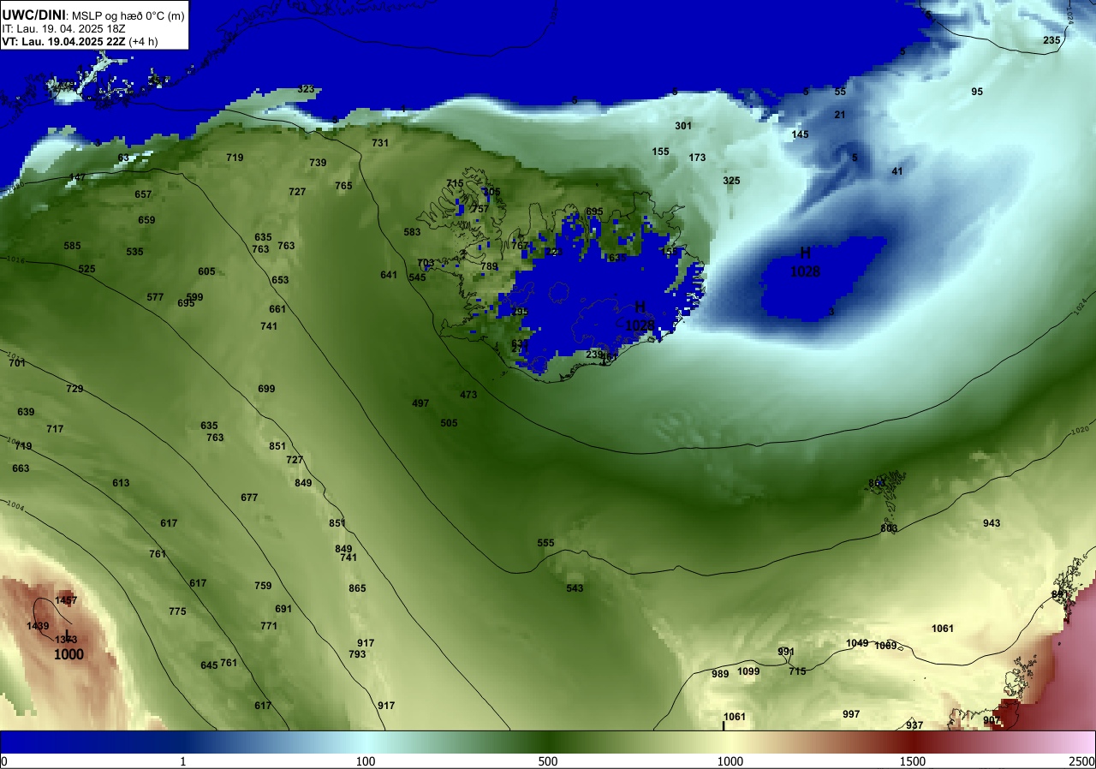
Task: Select the map number 759
Action: [x=263, y=586]
